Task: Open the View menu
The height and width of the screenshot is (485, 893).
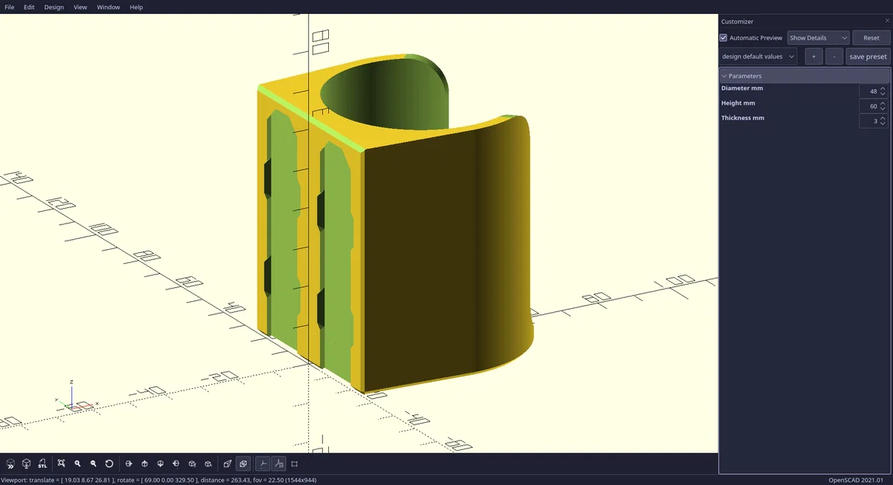Action: point(81,7)
